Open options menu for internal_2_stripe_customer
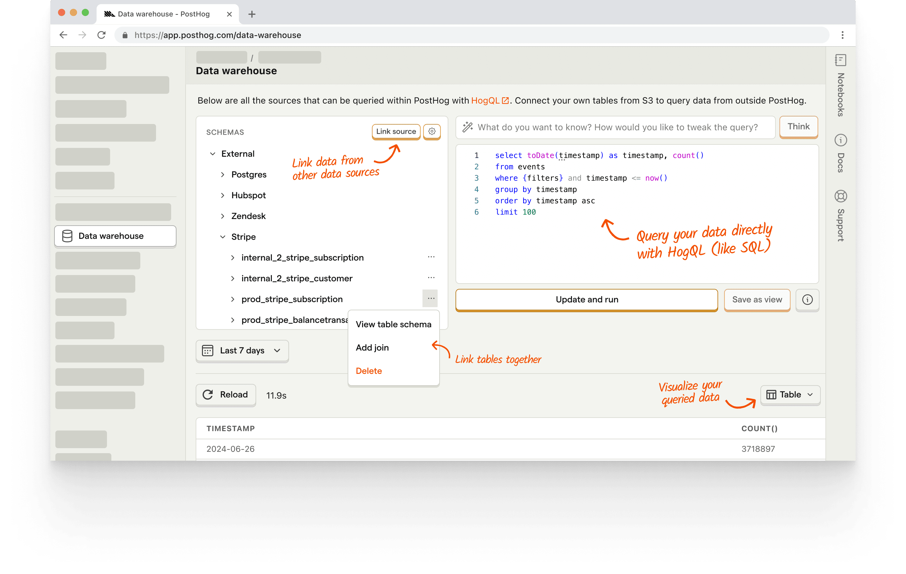The width and height of the screenshot is (906, 574). click(x=431, y=278)
